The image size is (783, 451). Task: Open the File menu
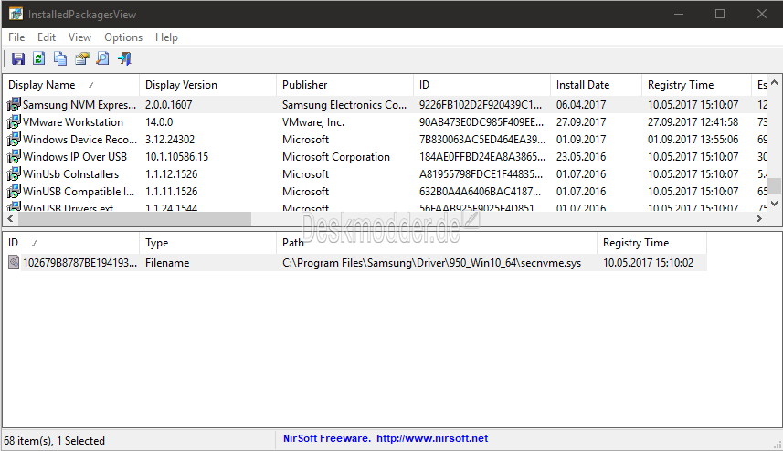16,37
